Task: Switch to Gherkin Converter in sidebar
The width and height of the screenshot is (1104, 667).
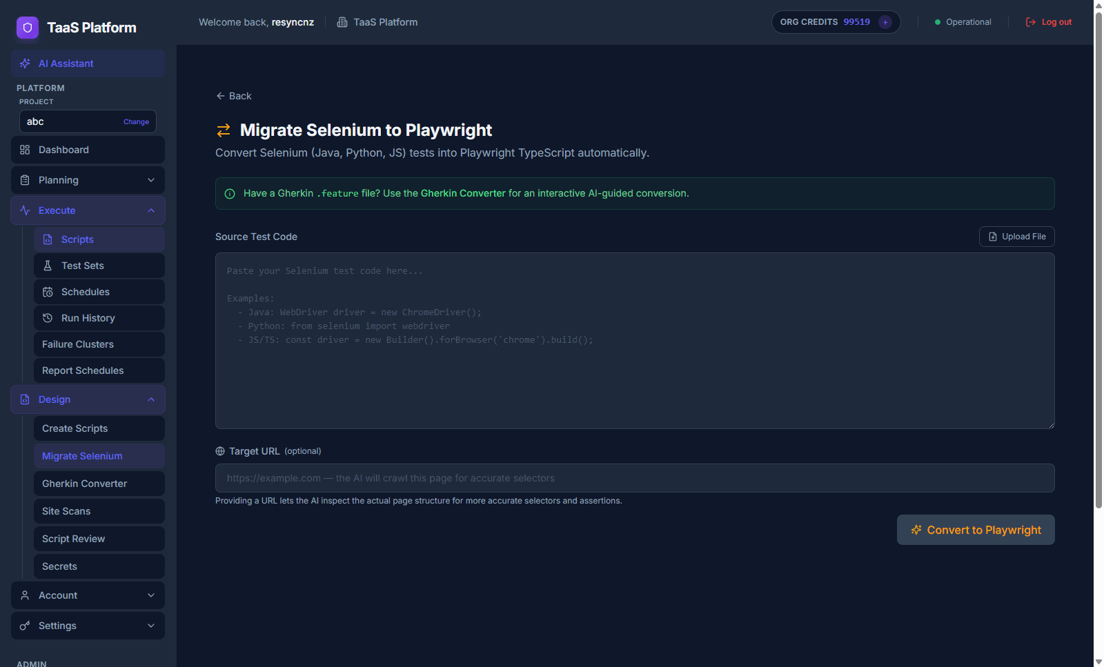Action: (84, 484)
